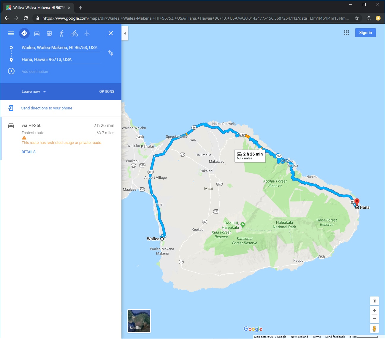Click the Haiku-Pauwela map label
This screenshot has width=385, height=339.
tap(224, 124)
